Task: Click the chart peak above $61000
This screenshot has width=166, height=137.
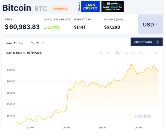Action: (x=131, y=64)
